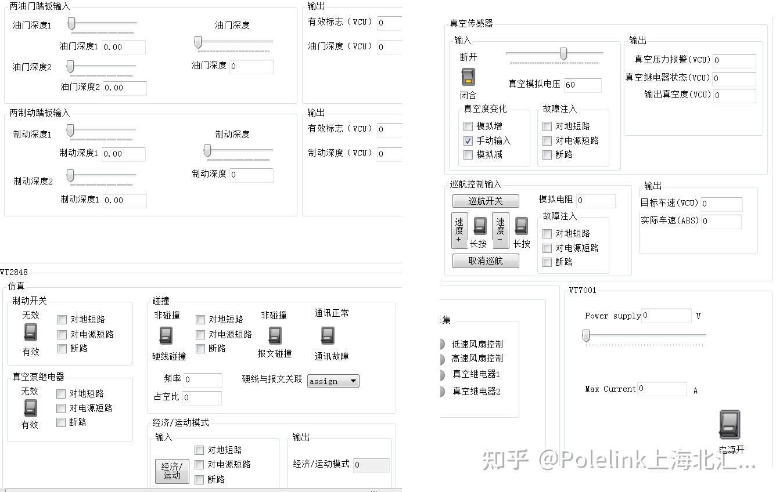Open the assign dropdown for 硬线与报文关联
Viewport: 776px width, 492px height.
[333, 381]
